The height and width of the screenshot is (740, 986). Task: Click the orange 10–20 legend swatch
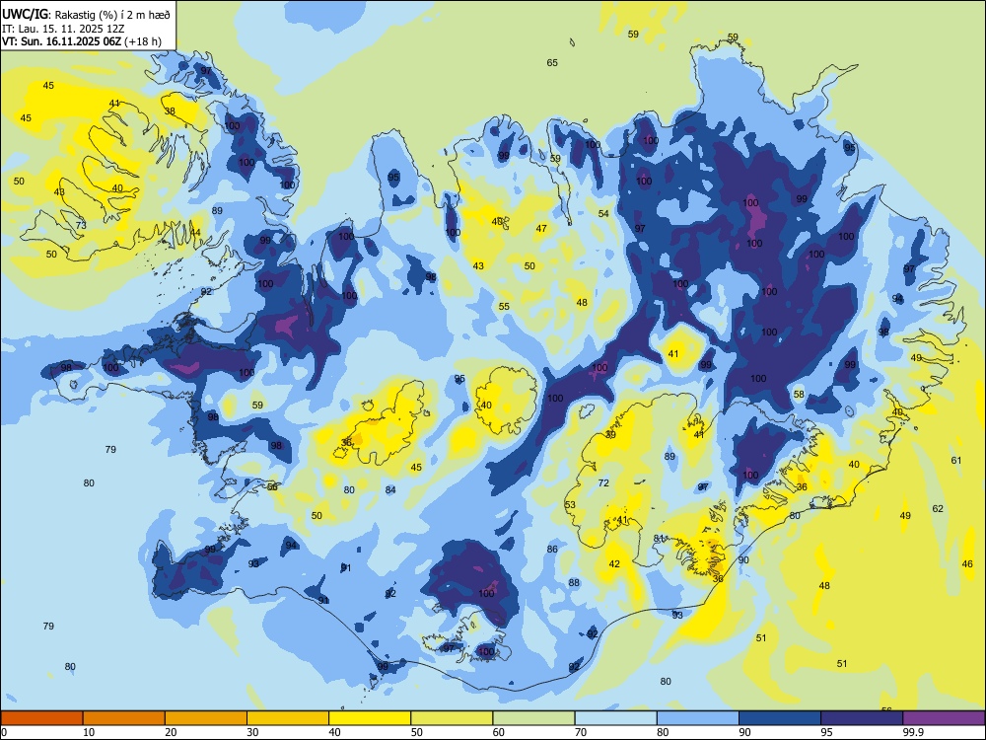point(124,718)
